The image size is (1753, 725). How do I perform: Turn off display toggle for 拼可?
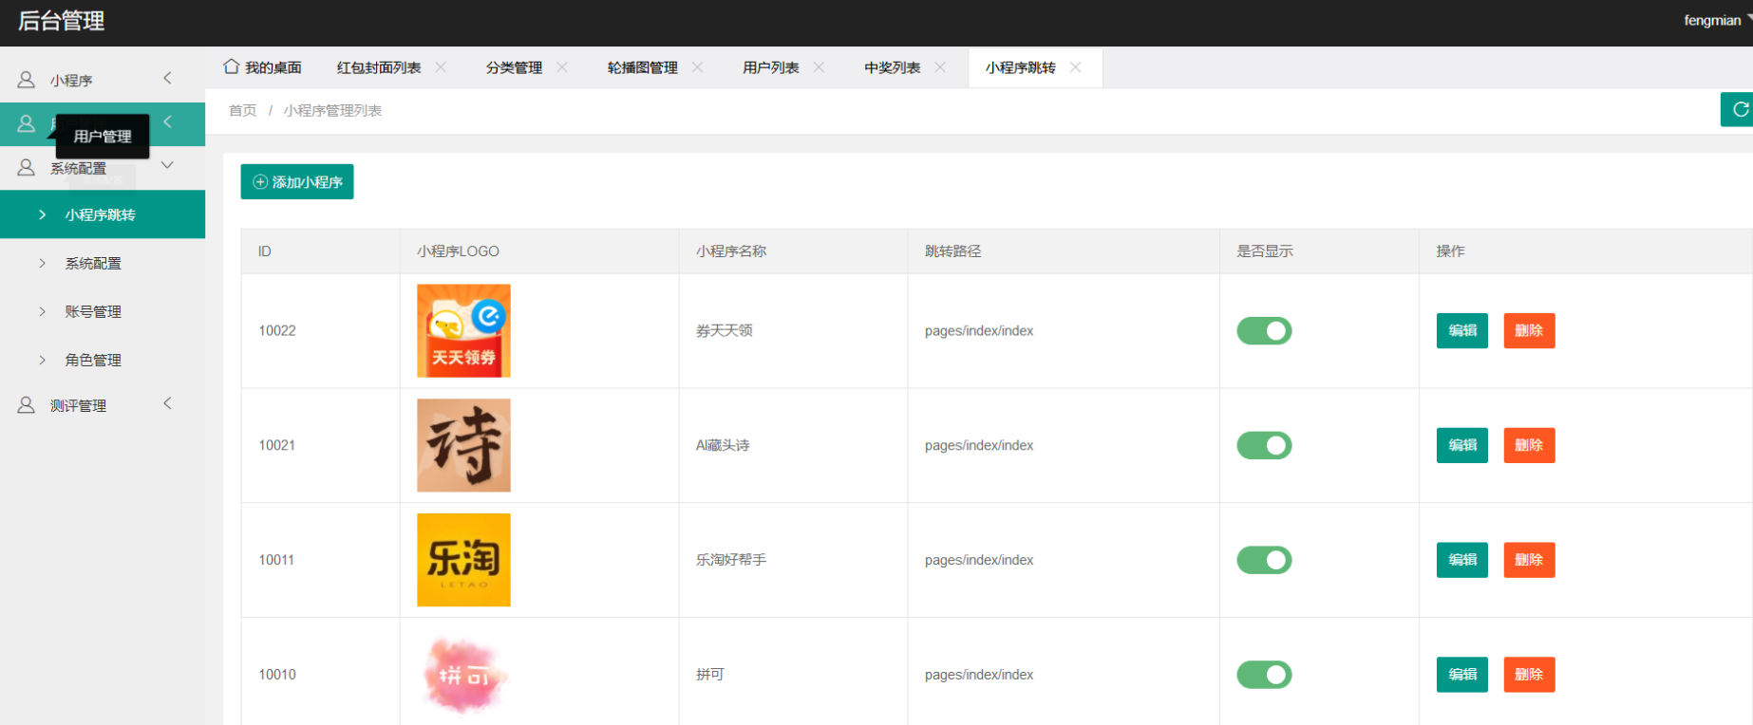click(1263, 675)
